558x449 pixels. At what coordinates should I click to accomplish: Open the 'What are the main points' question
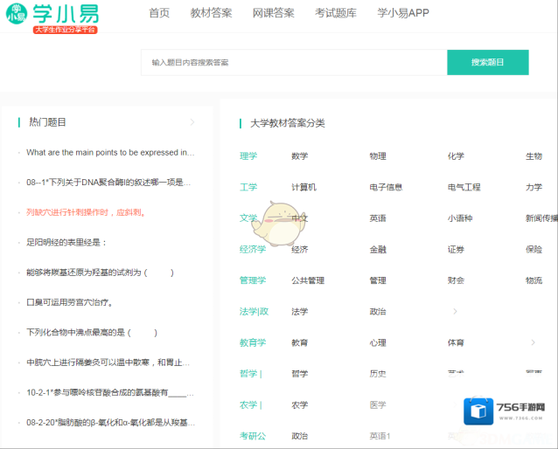110,152
